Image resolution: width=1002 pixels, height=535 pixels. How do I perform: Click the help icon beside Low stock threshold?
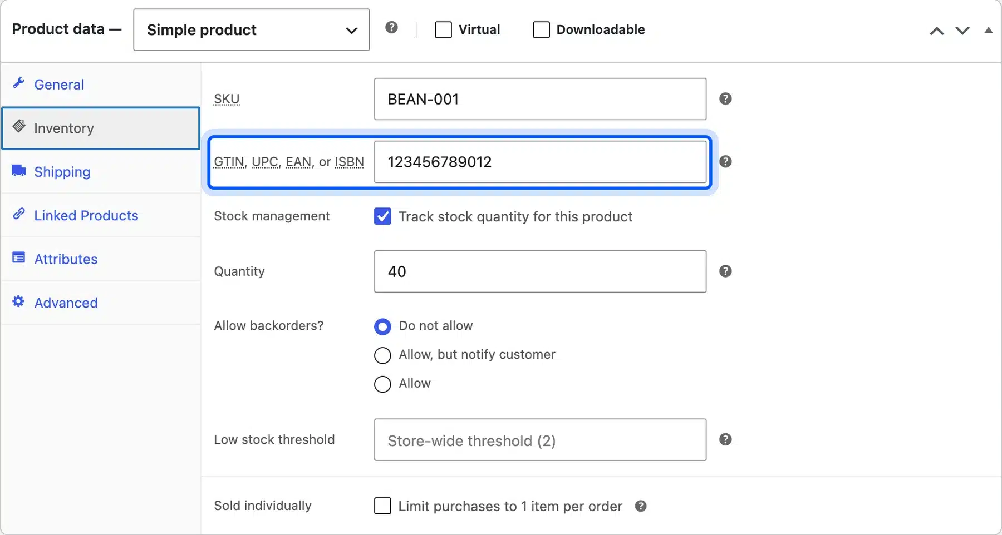[x=725, y=440]
